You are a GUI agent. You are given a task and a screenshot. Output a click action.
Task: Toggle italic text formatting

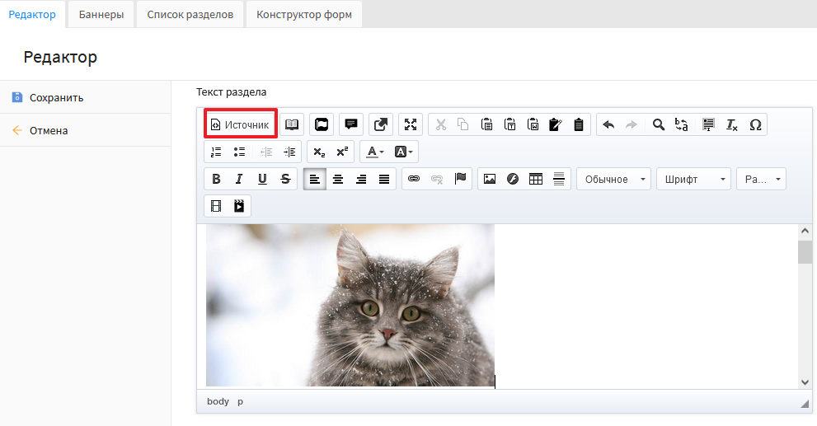point(239,179)
